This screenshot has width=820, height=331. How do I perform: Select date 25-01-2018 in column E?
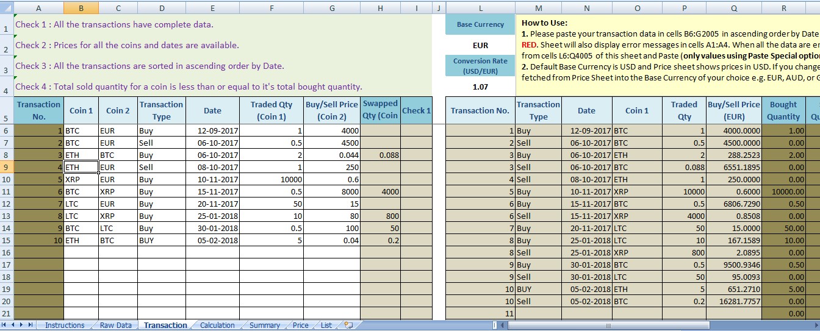coord(212,216)
